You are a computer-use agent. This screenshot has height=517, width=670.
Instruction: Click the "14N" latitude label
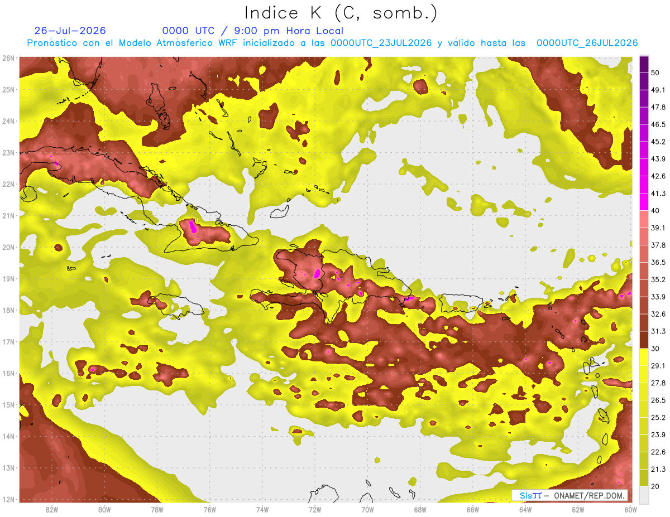[8, 436]
